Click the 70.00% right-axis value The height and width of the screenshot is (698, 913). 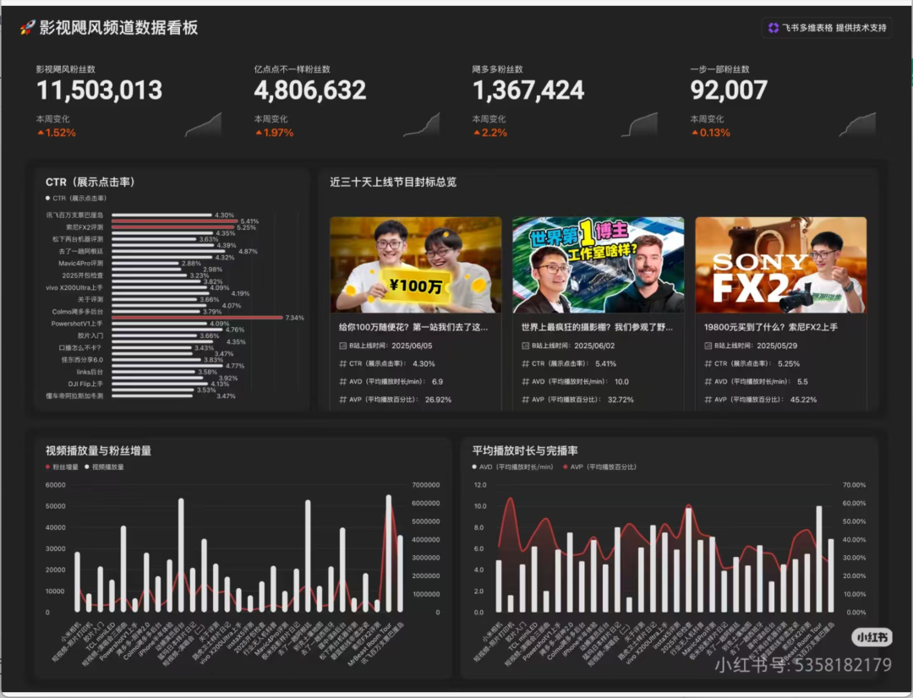(854, 485)
